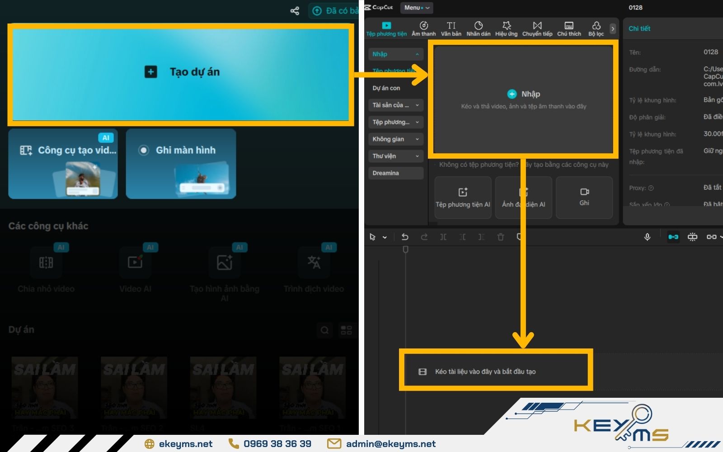Viewport: 723px width, 452px height.
Task: Click the Tạo dự án button
Action: (181, 72)
